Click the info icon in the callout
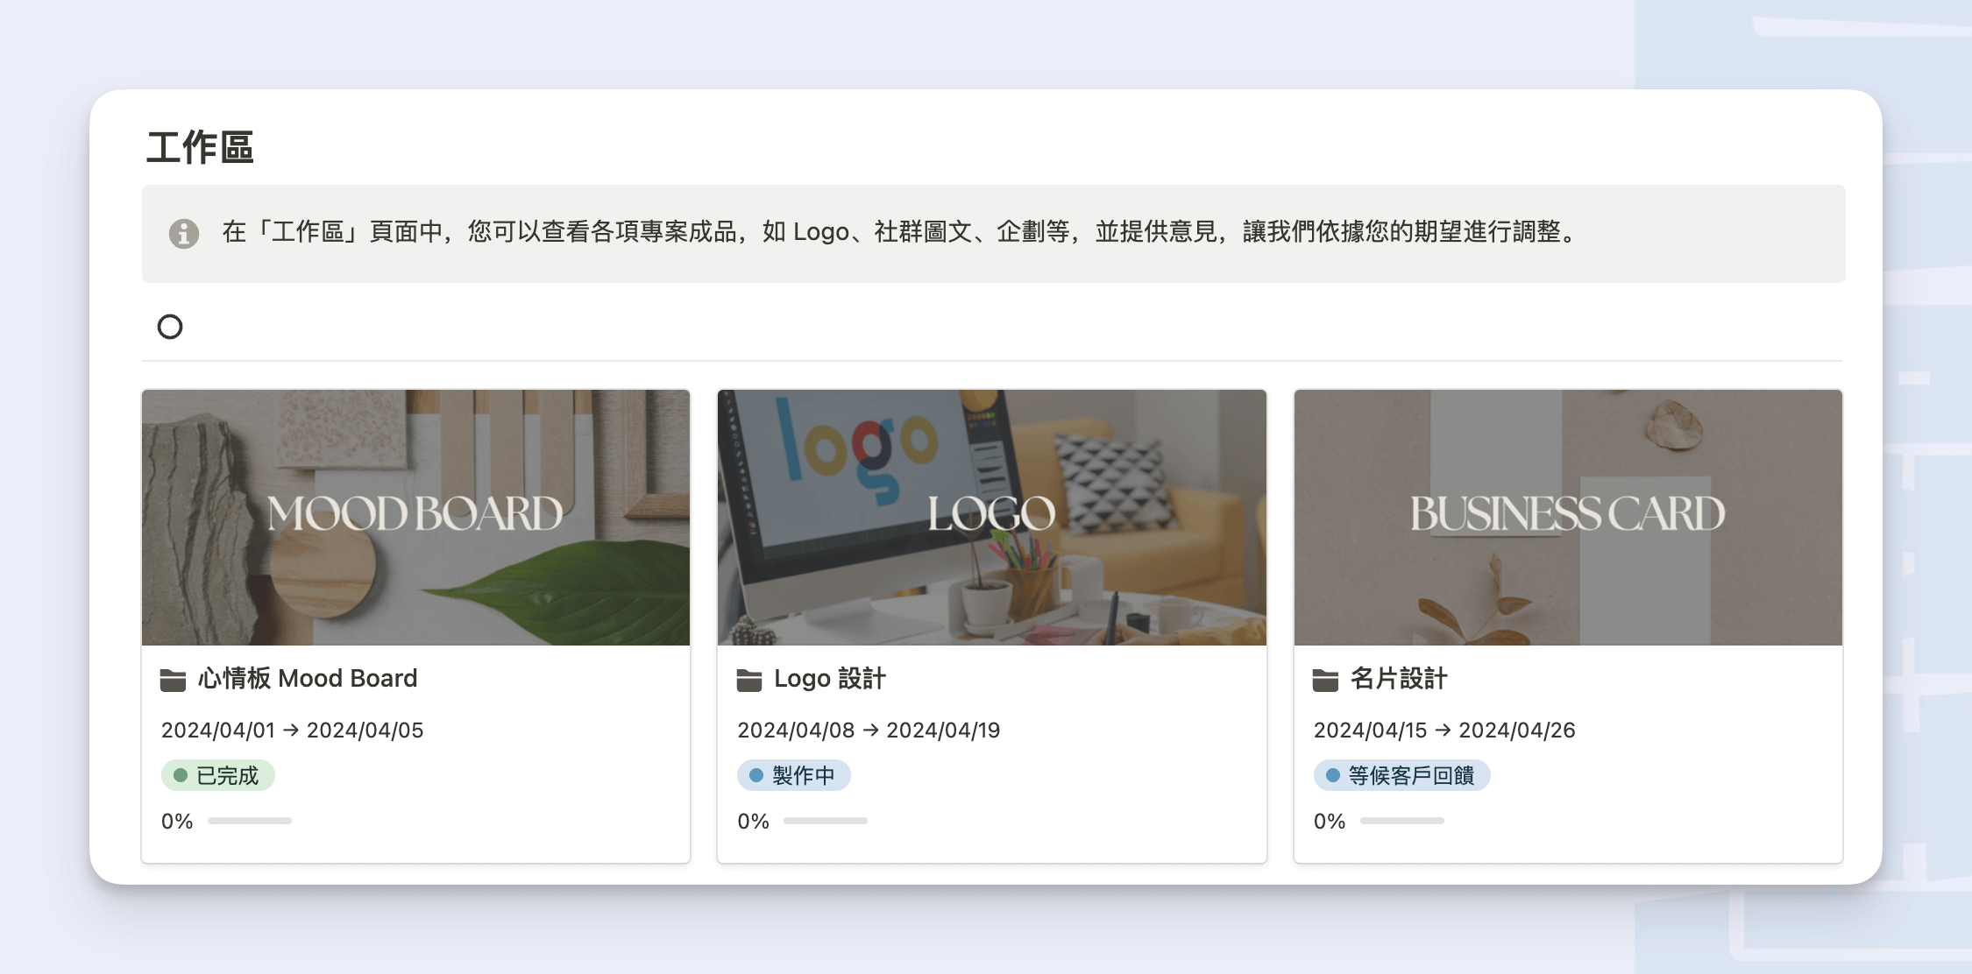The width and height of the screenshot is (1972, 974). pos(184,233)
